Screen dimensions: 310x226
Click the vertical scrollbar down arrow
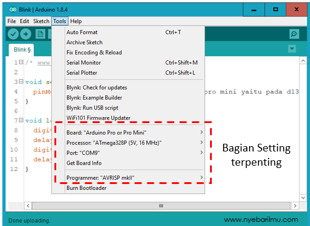pos(303,198)
